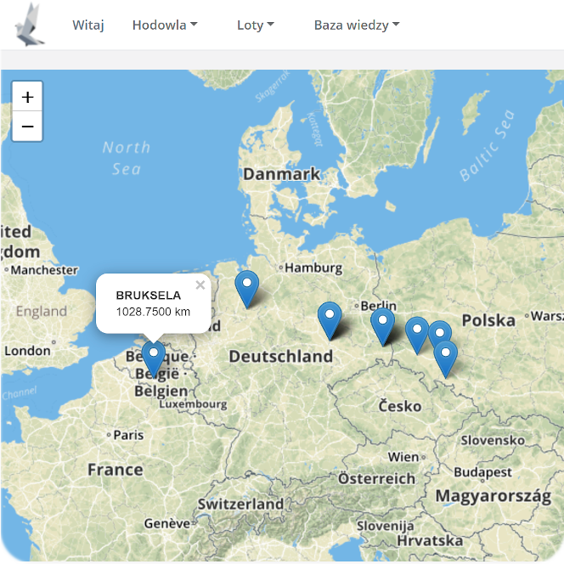Screen dimensions: 564x564
Task: Zoom in on the map
Action: (x=27, y=97)
